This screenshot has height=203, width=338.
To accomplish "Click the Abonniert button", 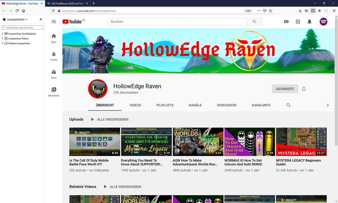I will [285, 89].
